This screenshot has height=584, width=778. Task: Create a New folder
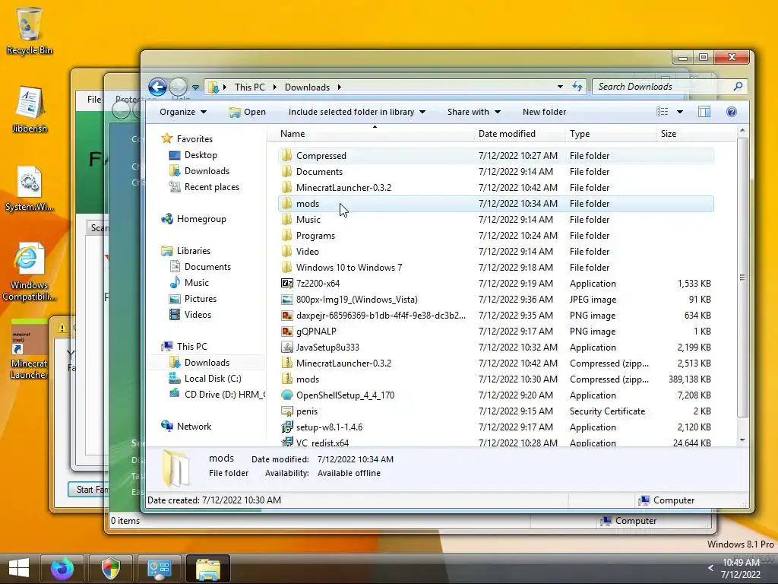coord(544,112)
